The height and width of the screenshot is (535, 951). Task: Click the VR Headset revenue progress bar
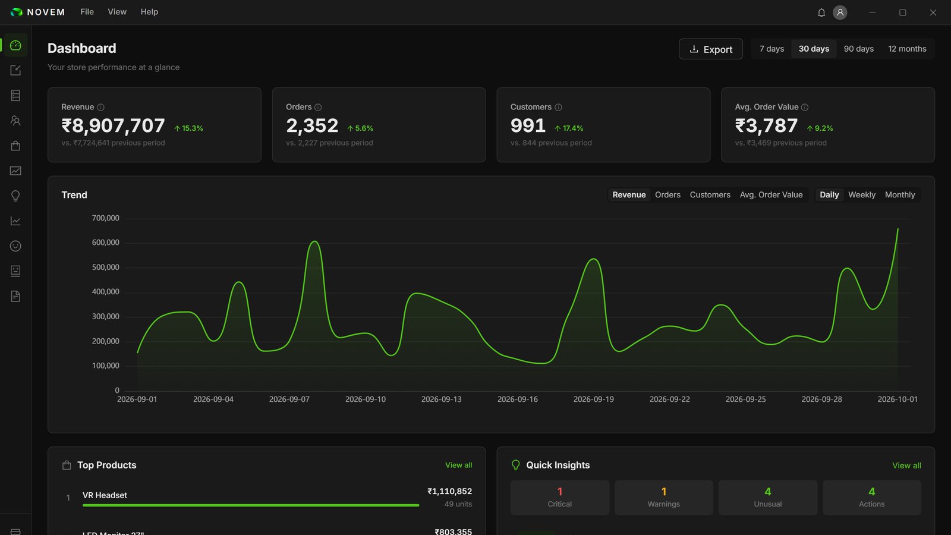pyautogui.click(x=251, y=505)
